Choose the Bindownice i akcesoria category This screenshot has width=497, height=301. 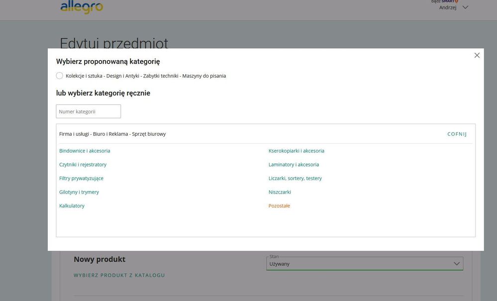(x=85, y=151)
